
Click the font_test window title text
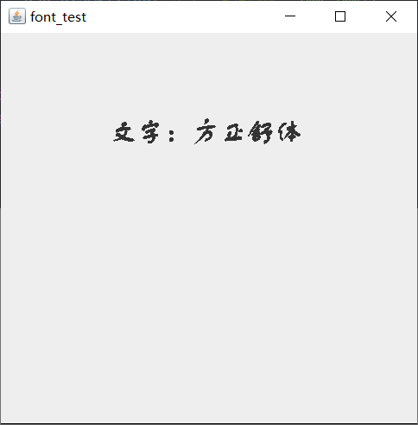point(58,17)
